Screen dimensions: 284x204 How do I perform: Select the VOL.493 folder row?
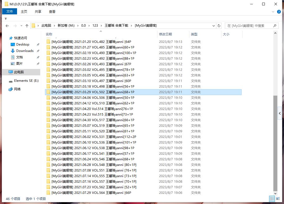click(x=143, y=64)
